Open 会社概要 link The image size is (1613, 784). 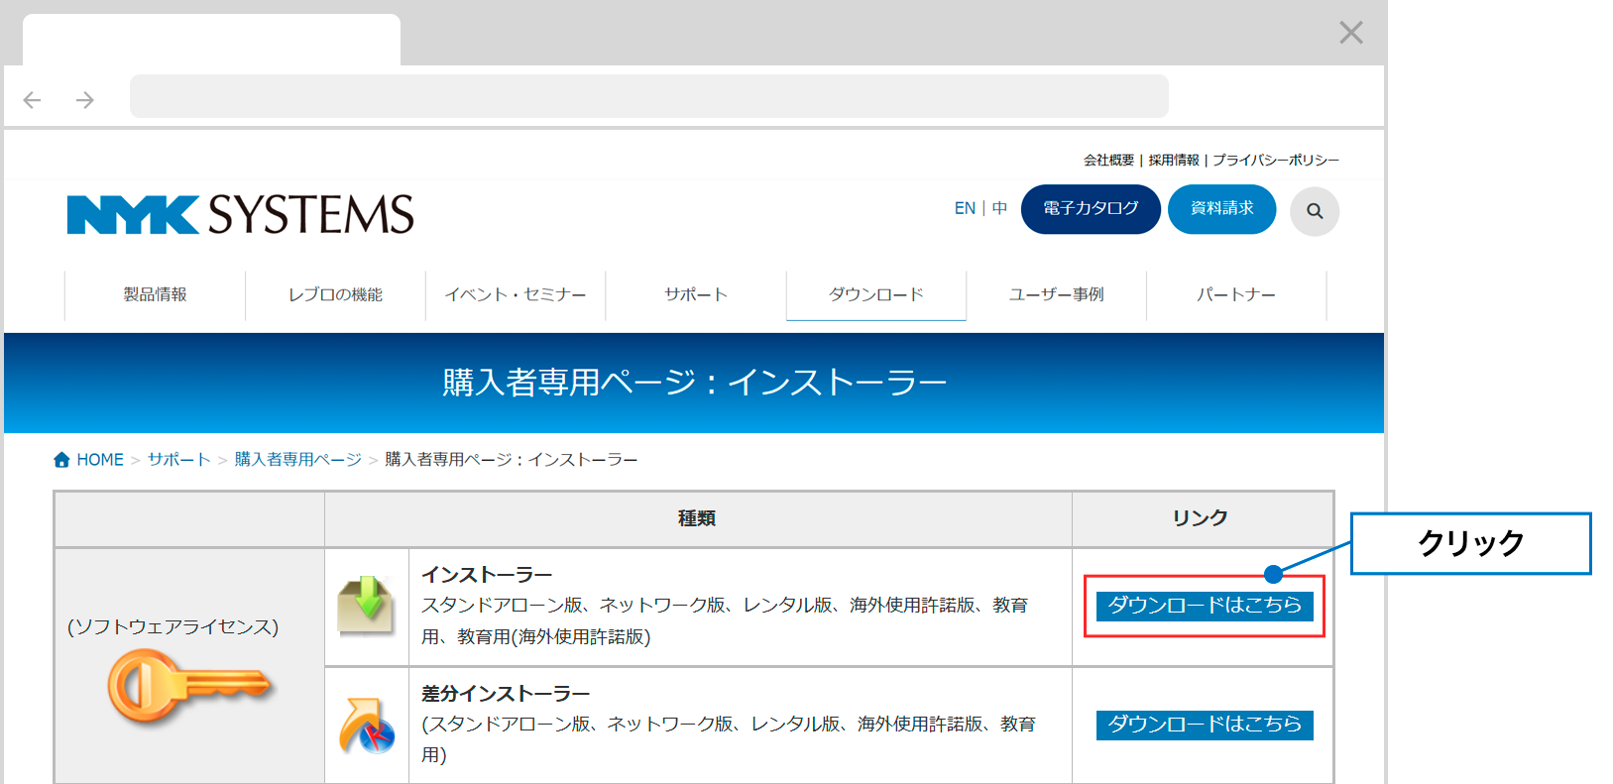coord(1108,161)
